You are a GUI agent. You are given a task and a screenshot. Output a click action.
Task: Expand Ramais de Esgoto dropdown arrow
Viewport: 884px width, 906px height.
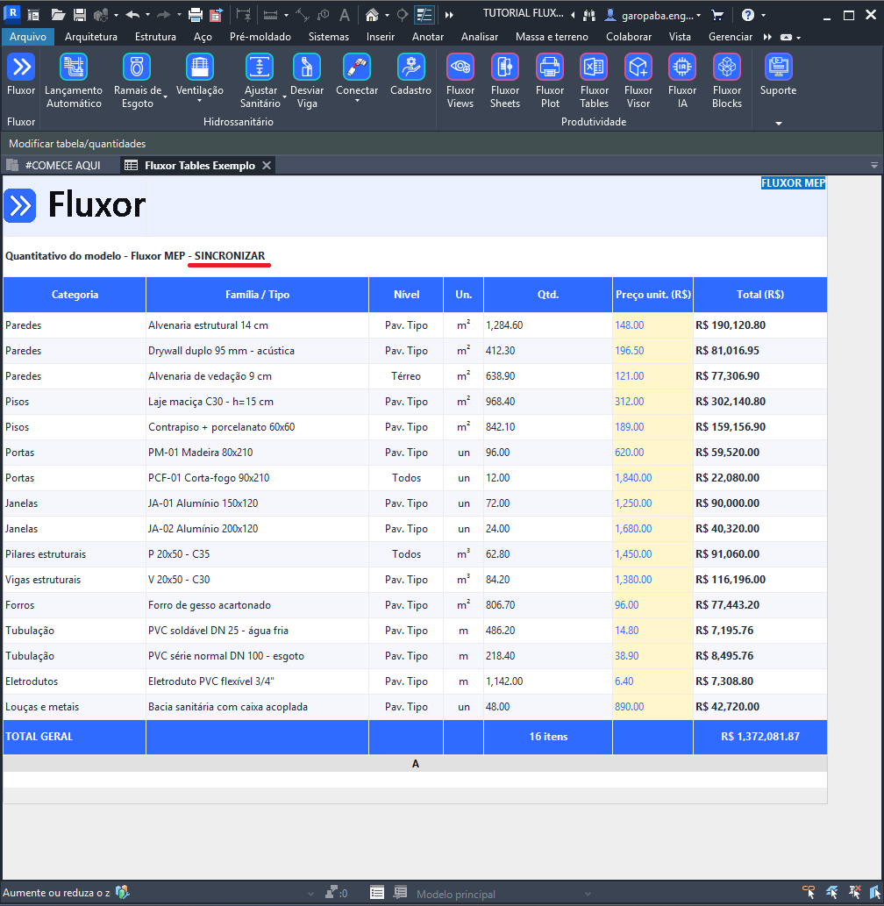(x=165, y=97)
